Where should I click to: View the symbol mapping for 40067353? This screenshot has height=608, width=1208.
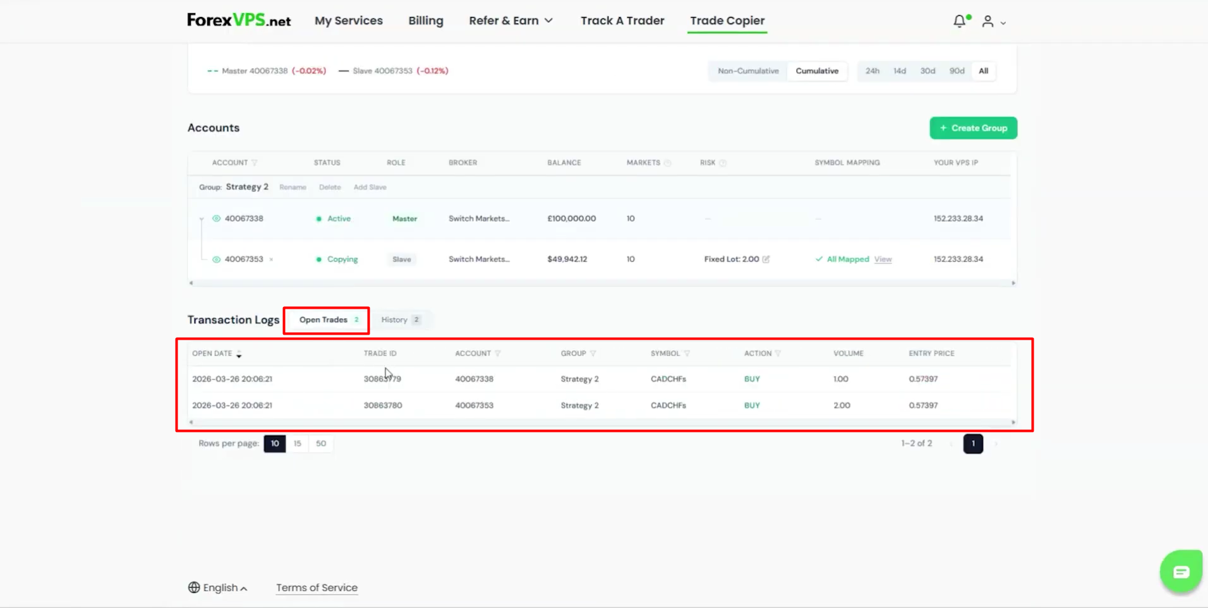[x=883, y=259]
